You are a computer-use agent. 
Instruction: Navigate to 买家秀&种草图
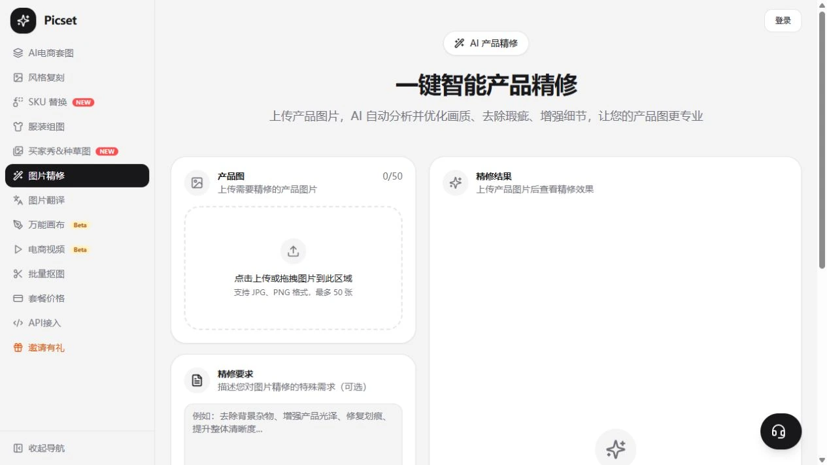[77, 151]
